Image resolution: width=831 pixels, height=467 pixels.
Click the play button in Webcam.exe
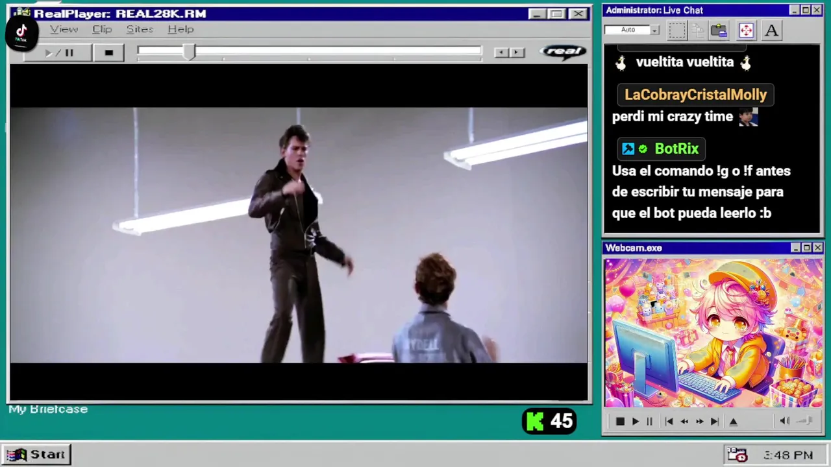(635, 422)
